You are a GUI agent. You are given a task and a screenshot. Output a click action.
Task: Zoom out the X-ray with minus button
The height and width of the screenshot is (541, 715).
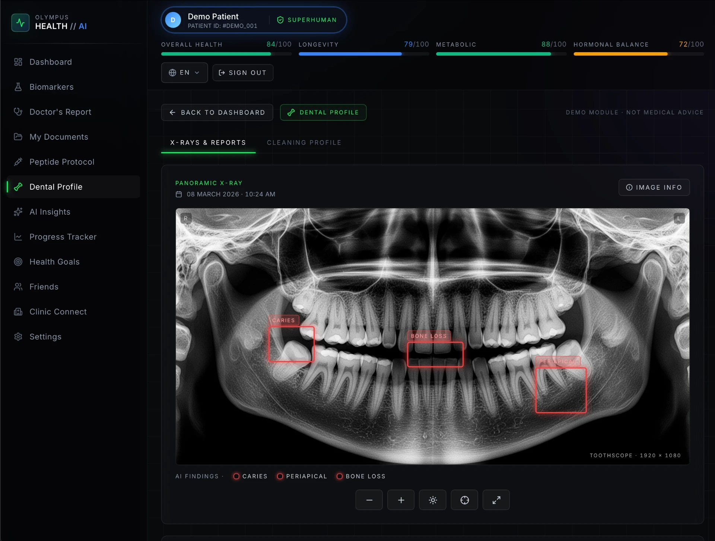pos(369,500)
